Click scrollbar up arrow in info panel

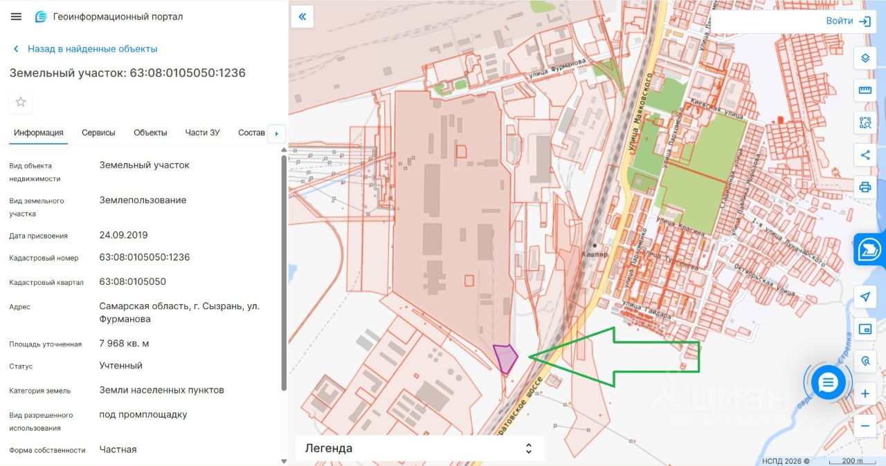(284, 149)
